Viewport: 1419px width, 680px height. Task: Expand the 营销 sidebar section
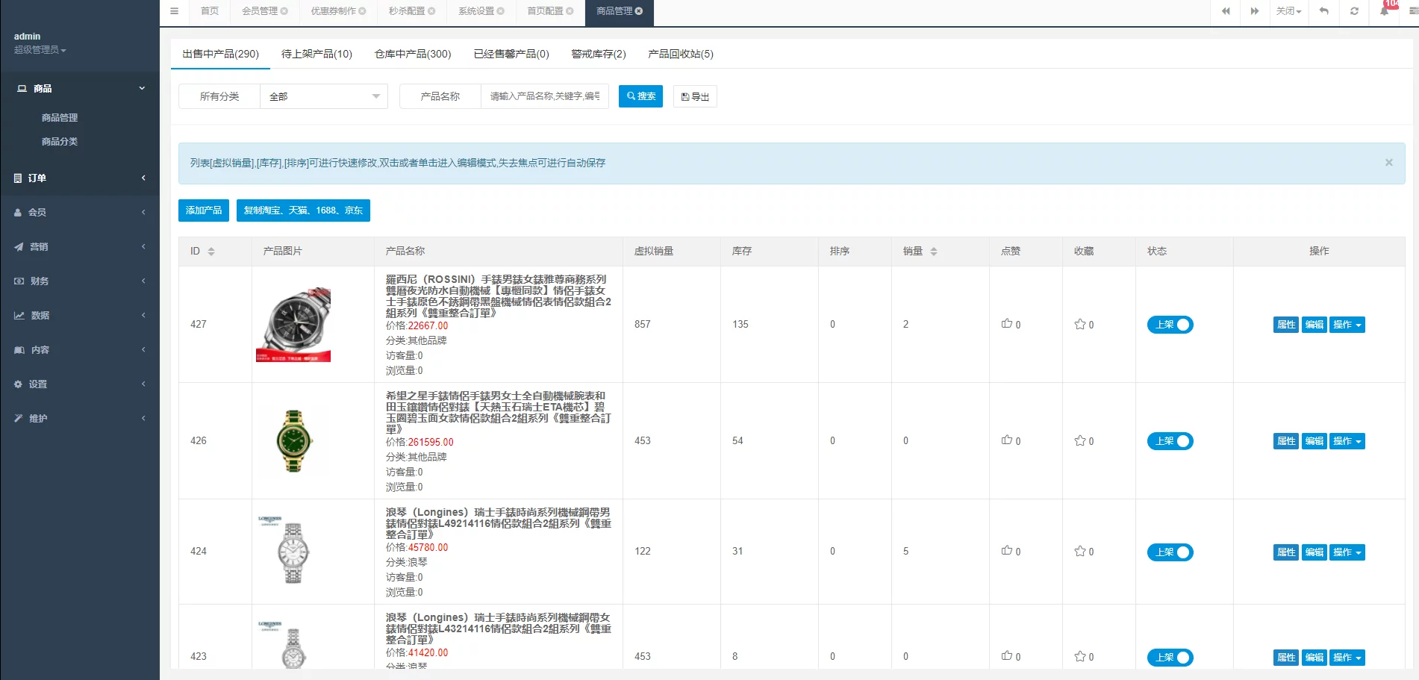[80, 246]
